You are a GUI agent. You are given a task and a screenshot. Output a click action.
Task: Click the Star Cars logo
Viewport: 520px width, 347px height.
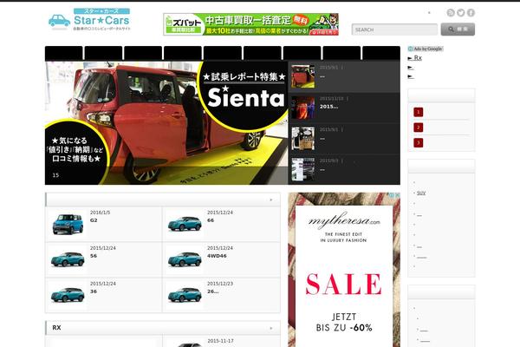(x=89, y=20)
